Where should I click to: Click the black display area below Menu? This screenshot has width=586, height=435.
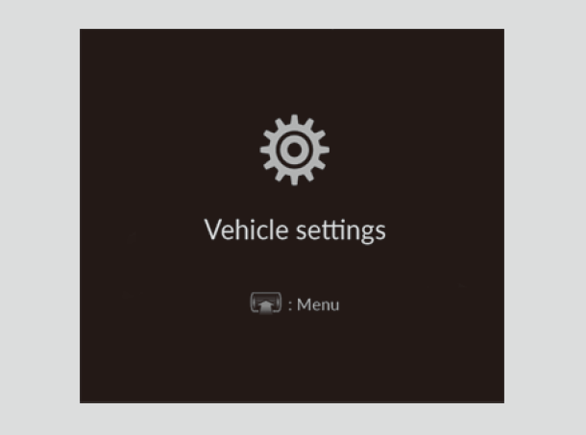[292, 359]
